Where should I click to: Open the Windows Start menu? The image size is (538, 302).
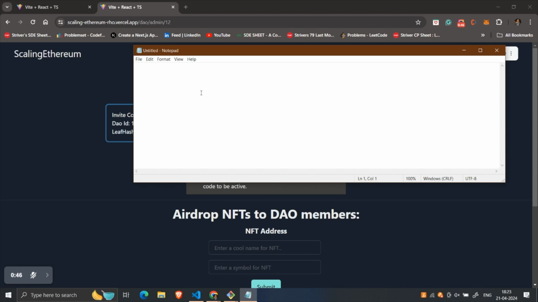[x=8, y=295]
